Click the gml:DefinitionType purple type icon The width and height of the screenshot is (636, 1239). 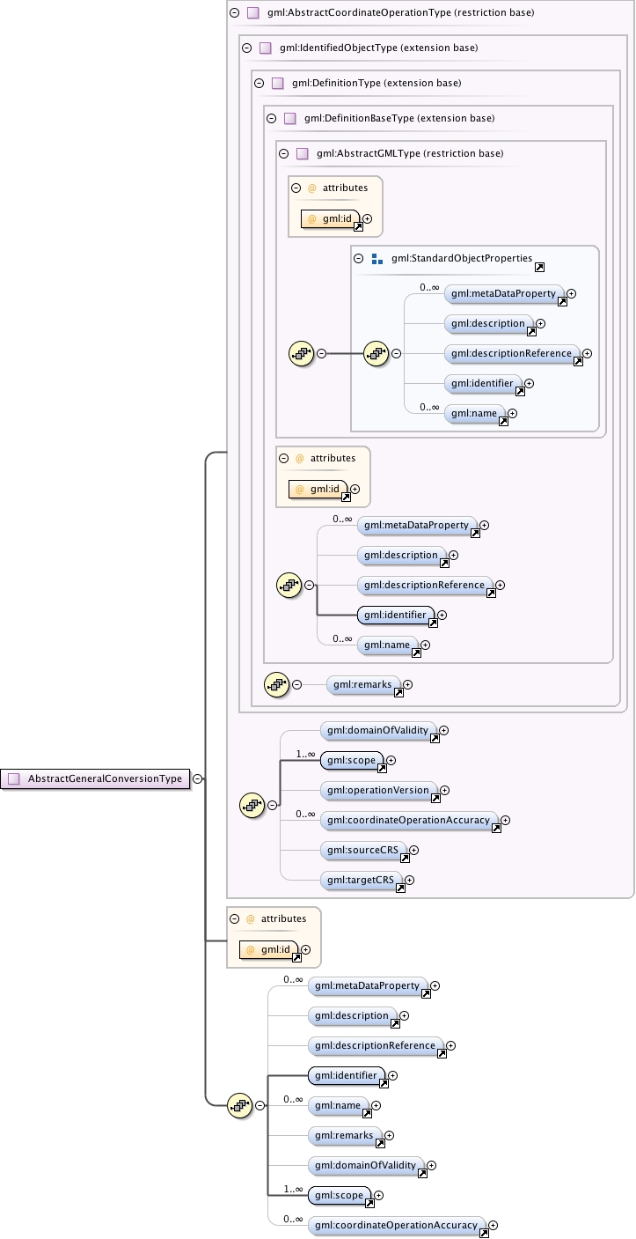278,83
